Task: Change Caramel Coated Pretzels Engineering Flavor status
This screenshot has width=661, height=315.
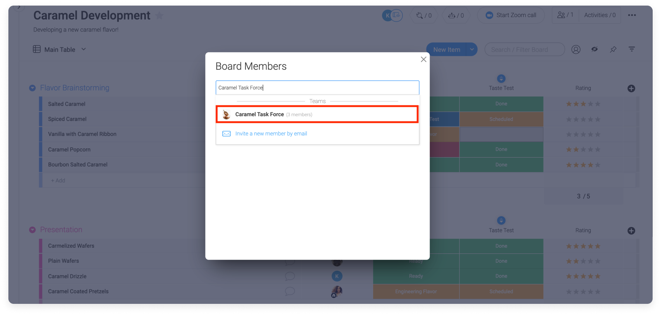Action: [x=416, y=292]
